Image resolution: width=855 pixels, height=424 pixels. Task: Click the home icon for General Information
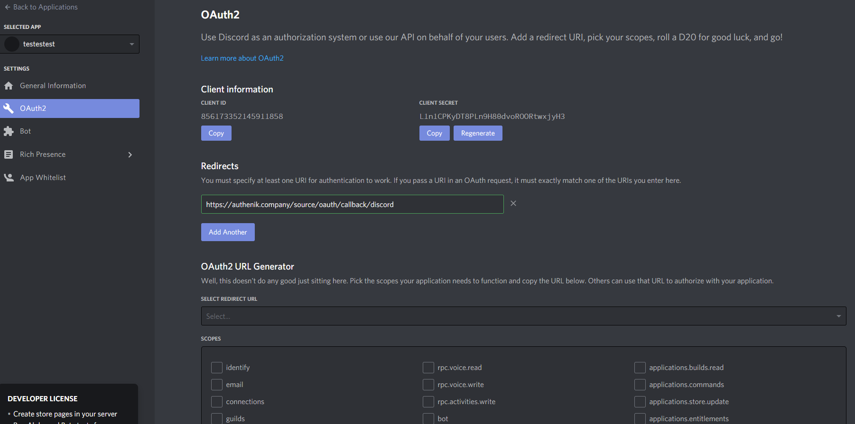(9, 86)
